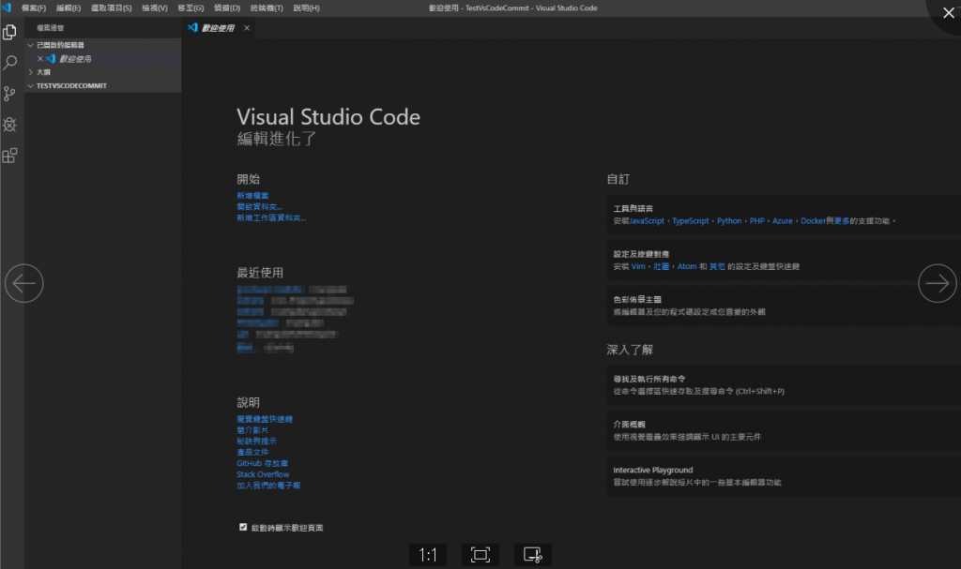Install Azure support link

pos(783,221)
